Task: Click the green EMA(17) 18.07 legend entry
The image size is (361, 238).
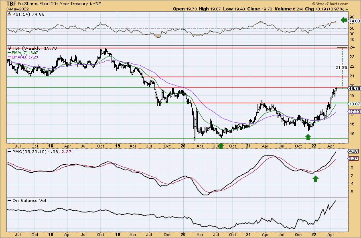Action: [23, 52]
